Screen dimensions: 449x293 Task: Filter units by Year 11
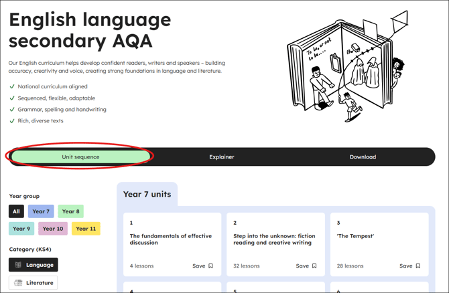[x=86, y=228]
